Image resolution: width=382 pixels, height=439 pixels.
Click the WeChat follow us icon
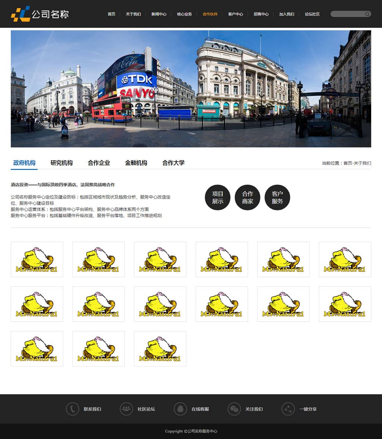[234, 409]
